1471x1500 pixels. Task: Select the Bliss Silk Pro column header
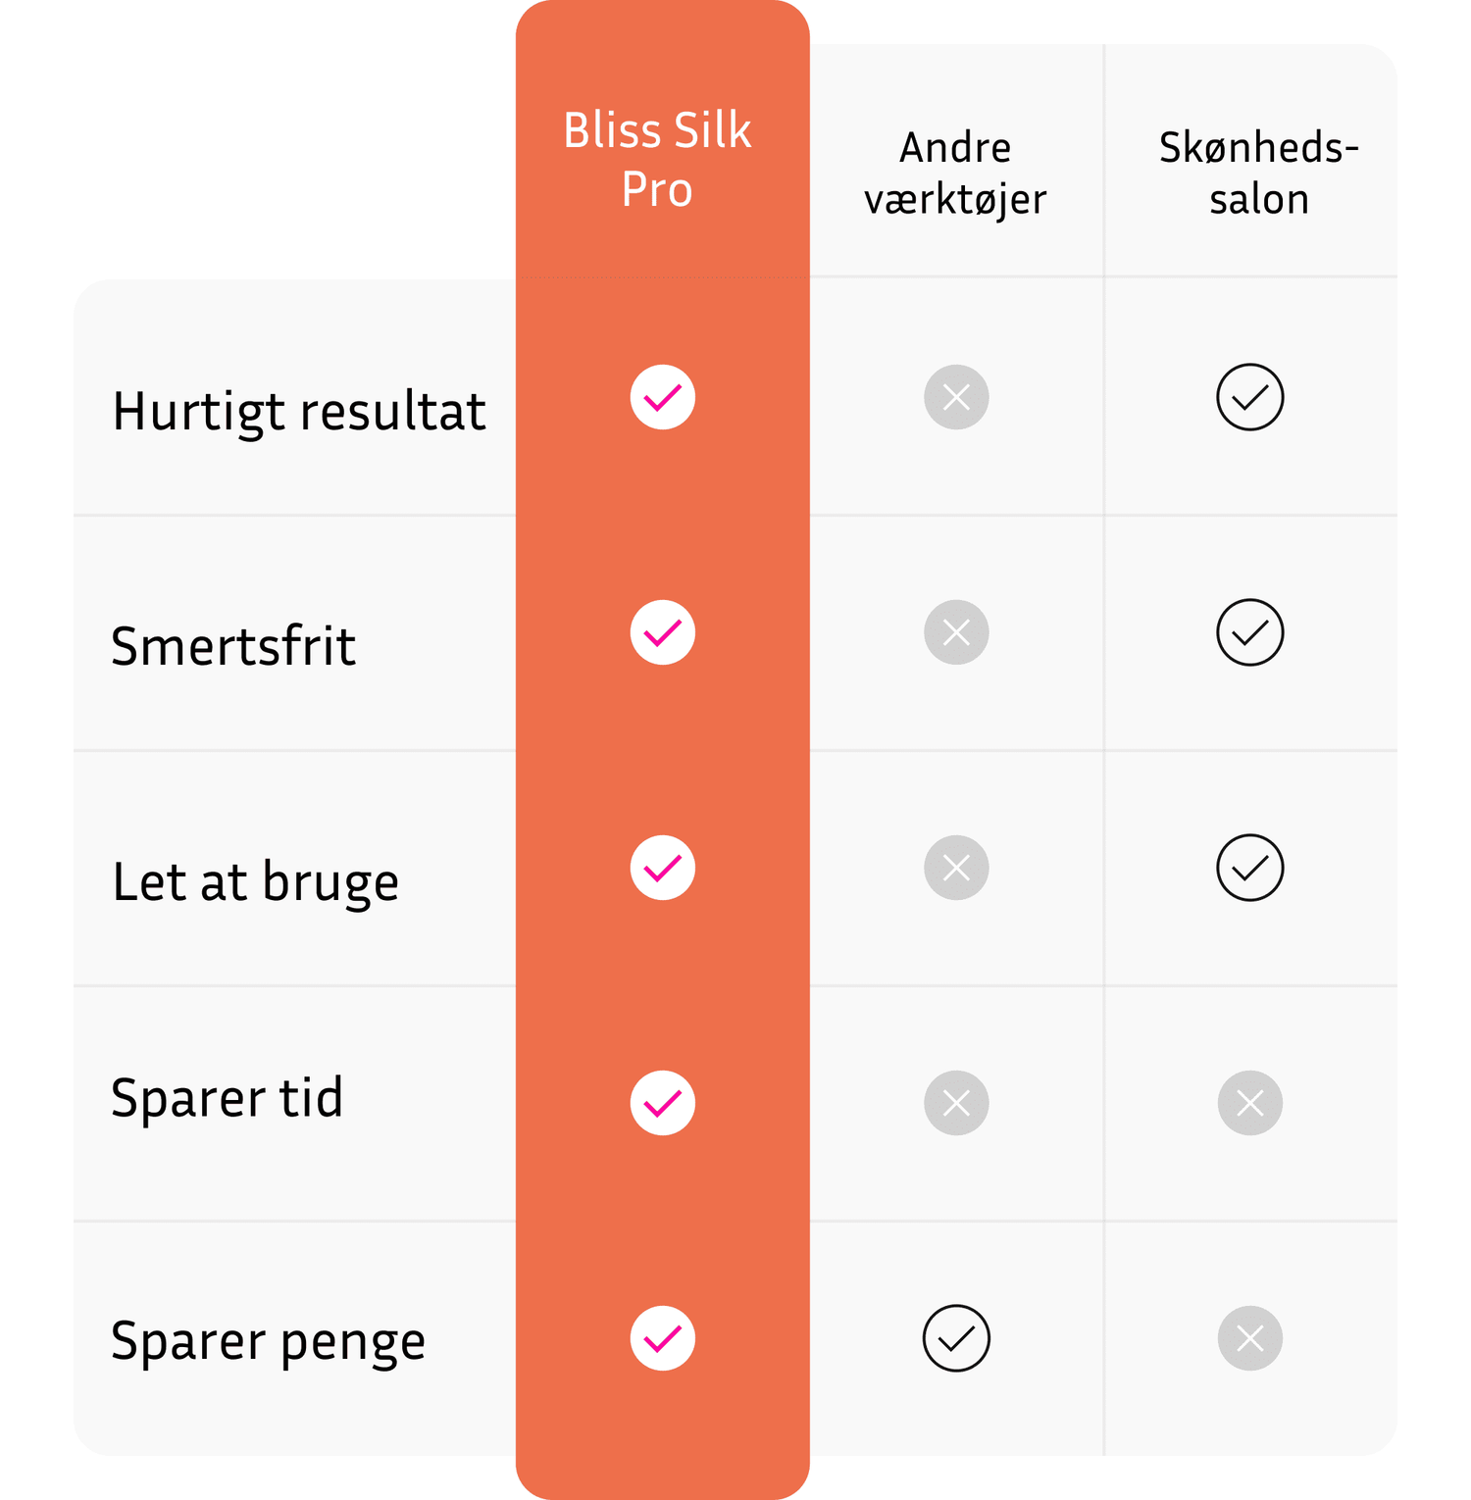[657, 159]
